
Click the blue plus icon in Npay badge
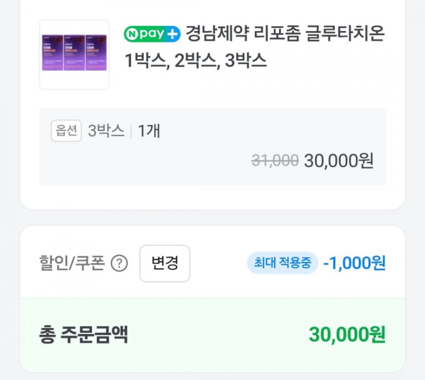coord(173,34)
